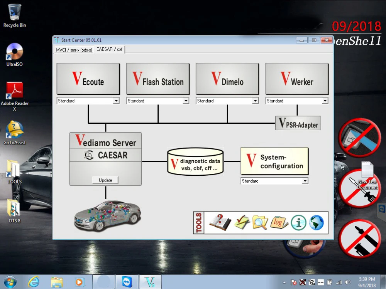Click the TeamViewer side panel icon
The width and height of the screenshot is (386, 289).
coord(382,209)
